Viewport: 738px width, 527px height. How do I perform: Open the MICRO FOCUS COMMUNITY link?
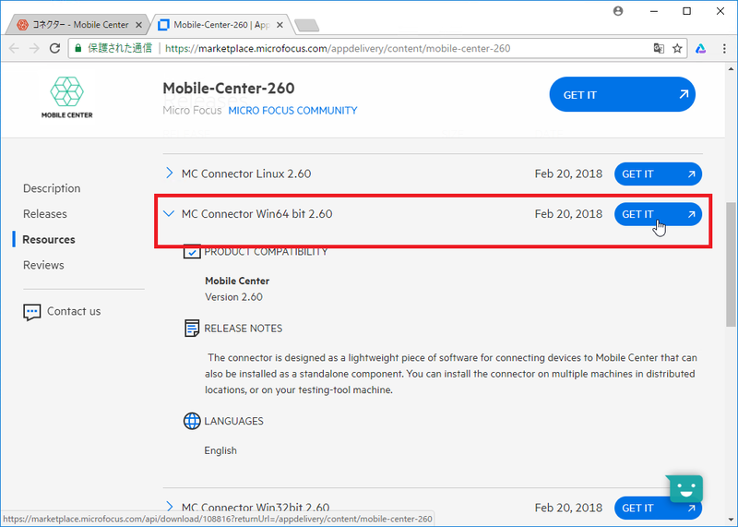click(x=292, y=111)
